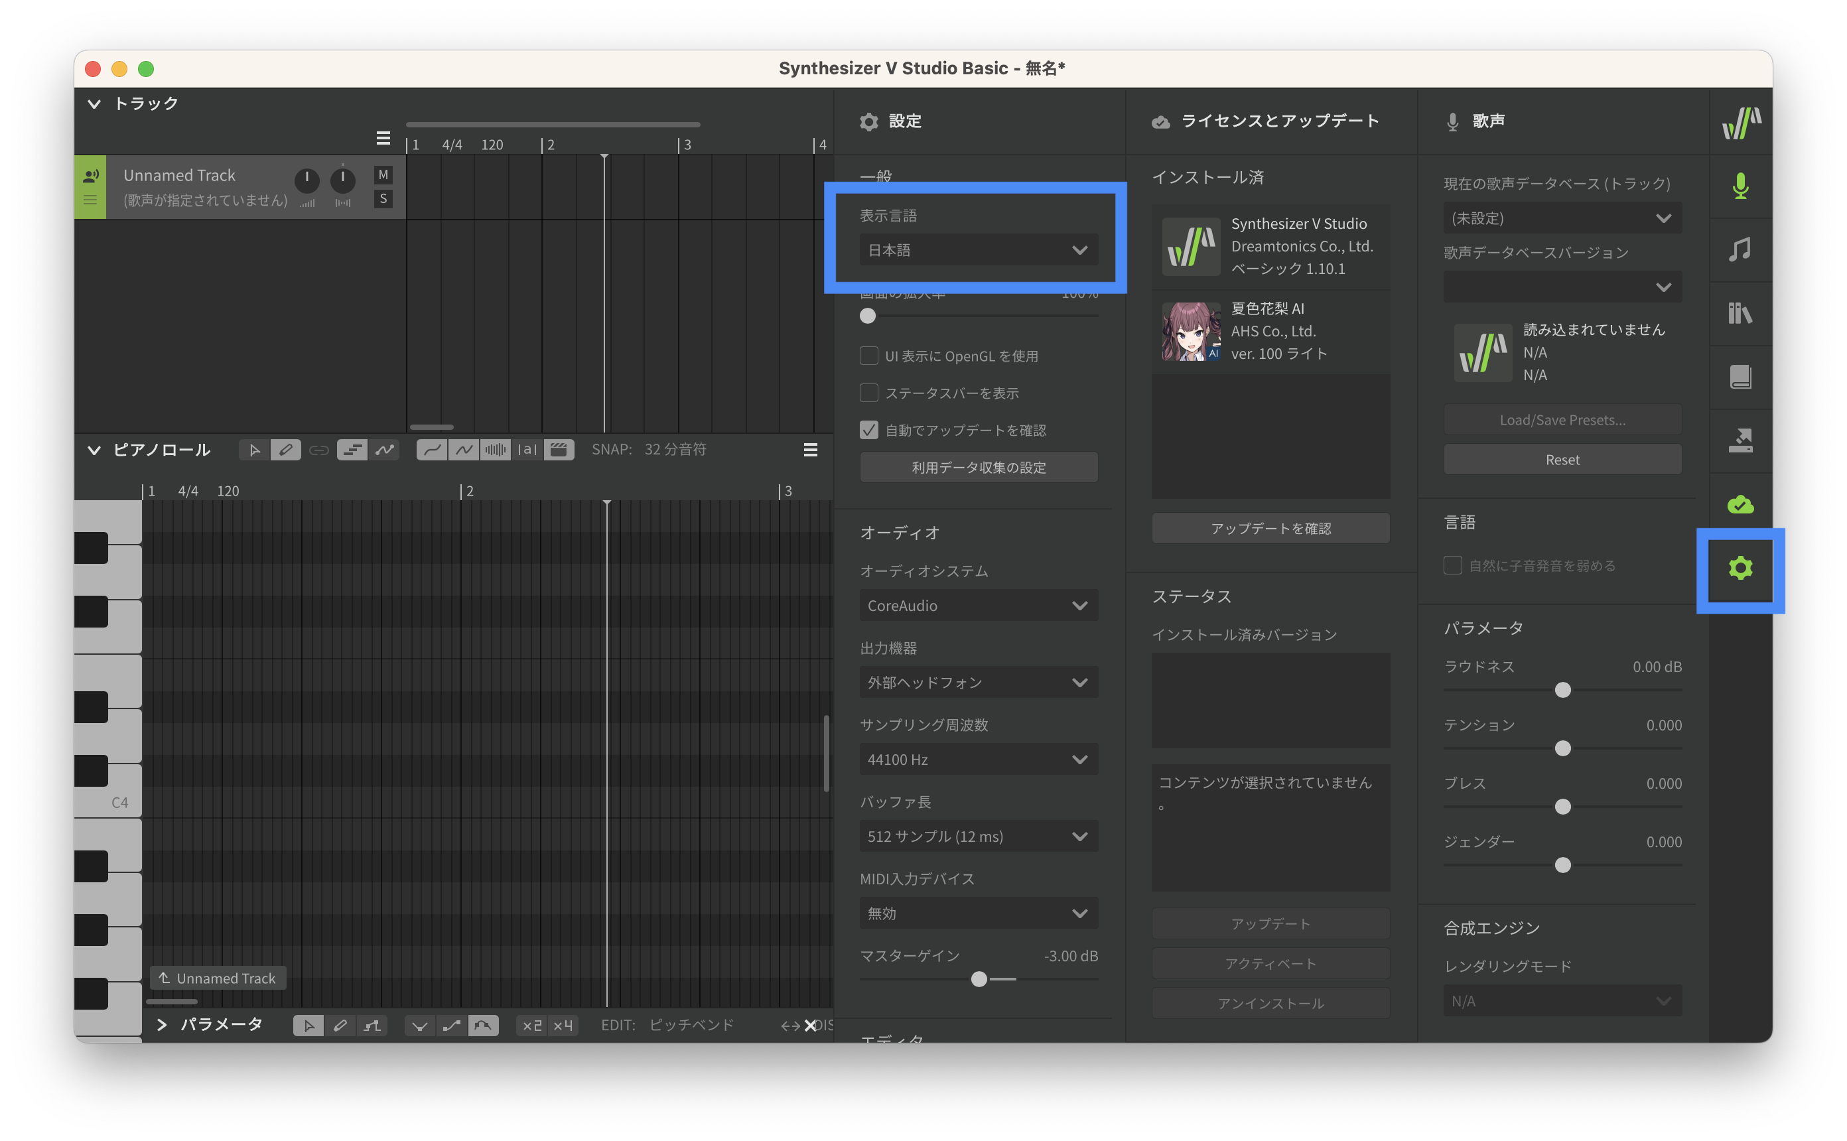This screenshot has width=1847, height=1141.
Task: Open the cloud license and updates icon
Action: [1740, 504]
